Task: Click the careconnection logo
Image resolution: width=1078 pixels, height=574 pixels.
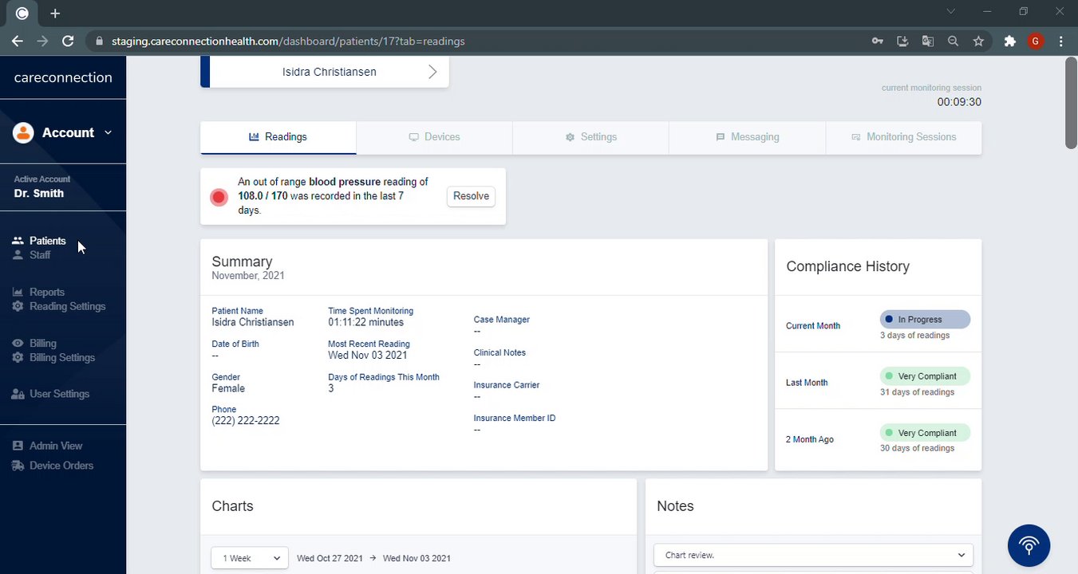Action: (63, 77)
